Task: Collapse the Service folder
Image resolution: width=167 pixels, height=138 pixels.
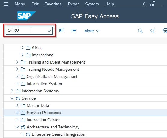Action: tap(12, 98)
